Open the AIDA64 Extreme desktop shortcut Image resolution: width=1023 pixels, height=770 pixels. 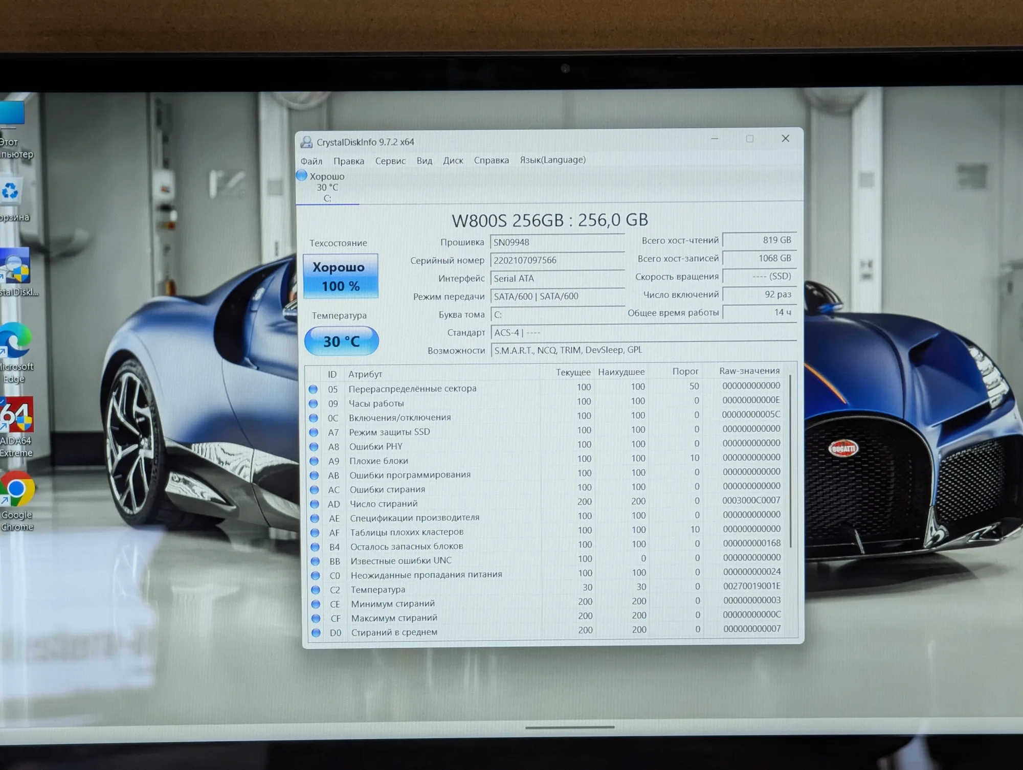coord(16,427)
